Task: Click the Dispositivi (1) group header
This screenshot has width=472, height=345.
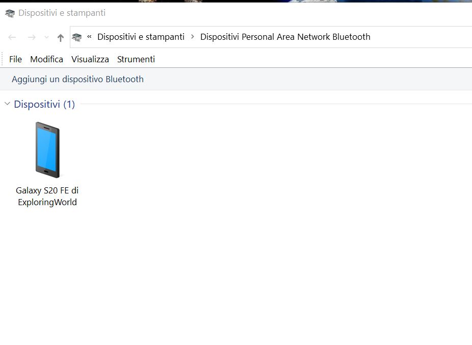Action: pos(44,104)
